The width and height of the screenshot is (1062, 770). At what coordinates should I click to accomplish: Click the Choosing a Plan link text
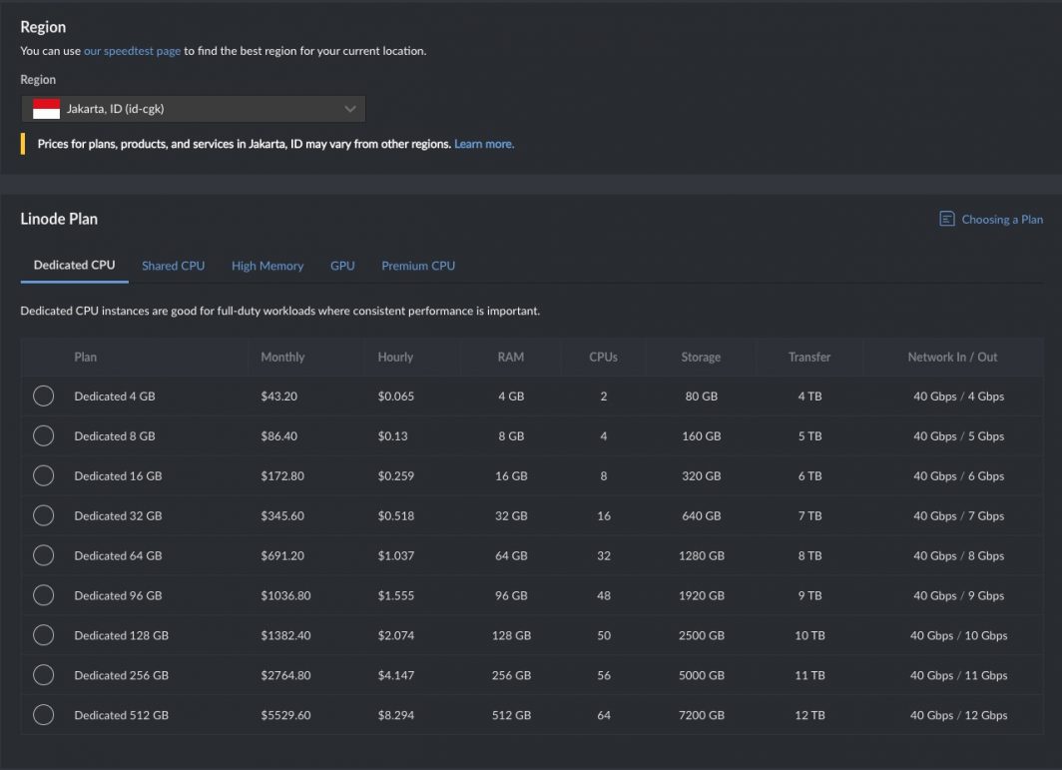pos(1002,220)
